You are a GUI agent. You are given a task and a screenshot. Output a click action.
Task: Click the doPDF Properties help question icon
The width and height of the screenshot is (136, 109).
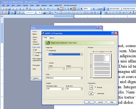(x=113, y=33)
